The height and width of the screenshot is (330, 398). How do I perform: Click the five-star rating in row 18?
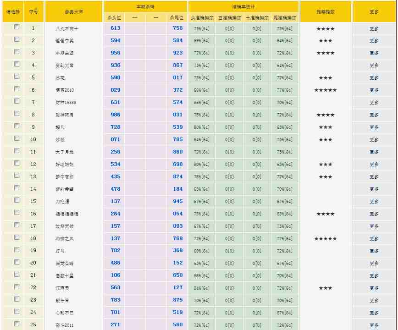(x=326, y=239)
